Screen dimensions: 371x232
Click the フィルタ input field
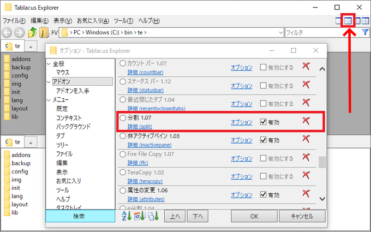point(323,33)
